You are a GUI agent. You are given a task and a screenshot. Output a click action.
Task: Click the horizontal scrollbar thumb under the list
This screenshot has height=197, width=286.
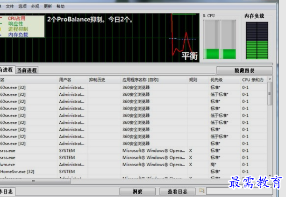pyautogui.click(x=35, y=181)
